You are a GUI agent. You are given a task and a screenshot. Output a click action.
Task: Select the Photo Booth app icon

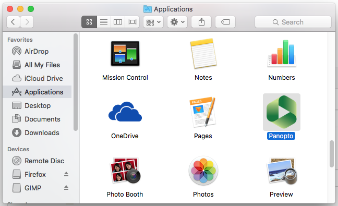(125, 170)
